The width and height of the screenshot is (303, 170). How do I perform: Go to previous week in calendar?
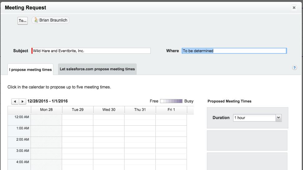[x=15, y=102]
